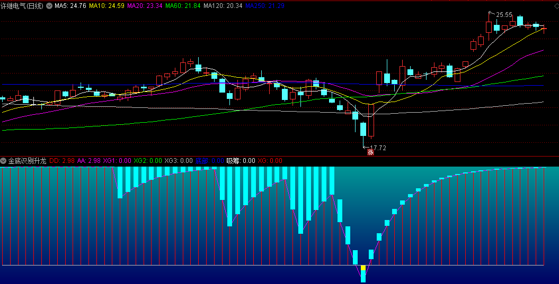The width and height of the screenshot is (559, 284).
Task: Click the highest candlestick beside the 25.55 label
Action: pyautogui.click(x=489, y=28)
